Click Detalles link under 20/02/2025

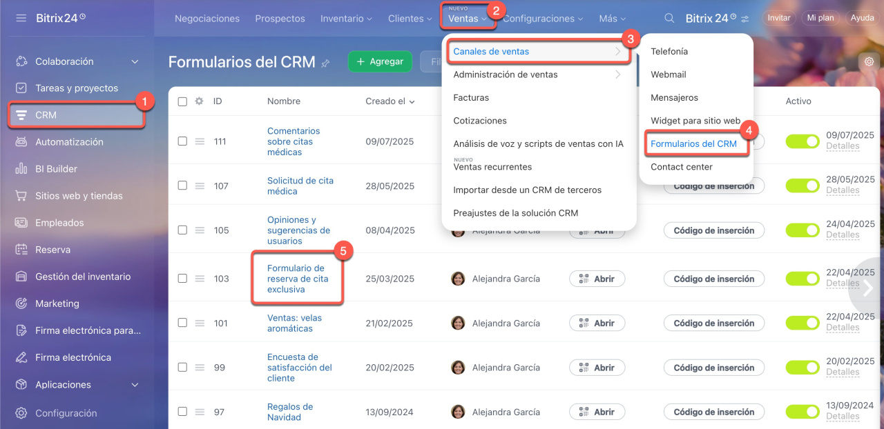click(x=843, y=372)
